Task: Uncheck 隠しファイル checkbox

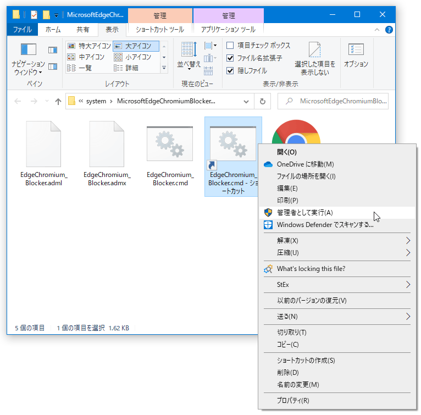Action: click(230, 71)
